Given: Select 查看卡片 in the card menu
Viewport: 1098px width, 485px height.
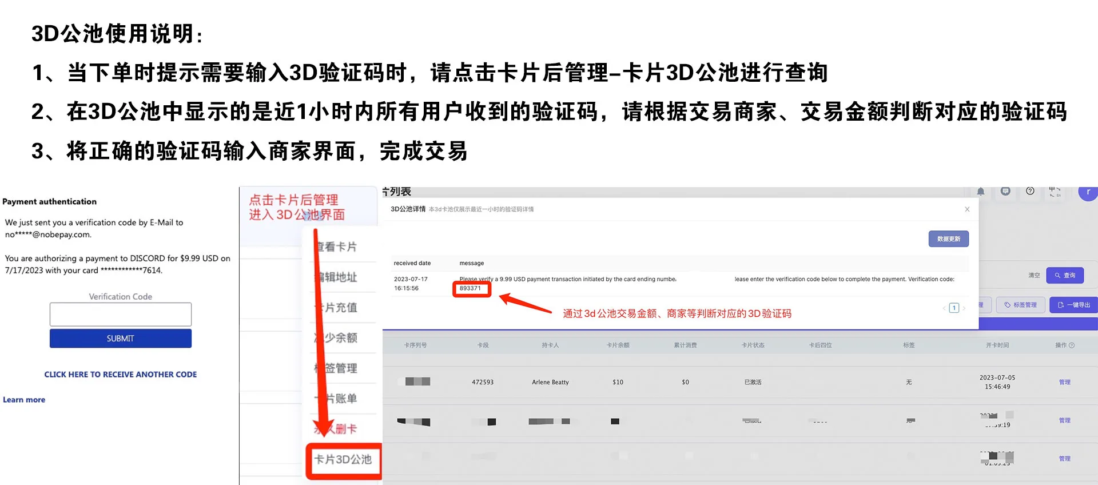Looking at the screenshot, I should pyautogui.click(x=337, y=247).
